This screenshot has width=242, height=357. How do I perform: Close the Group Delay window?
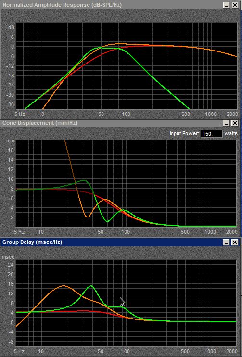coord(235,242)
